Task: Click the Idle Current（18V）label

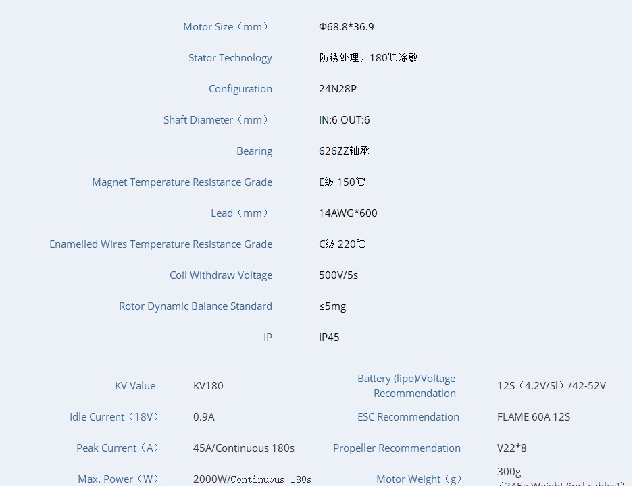Action: 115,417
